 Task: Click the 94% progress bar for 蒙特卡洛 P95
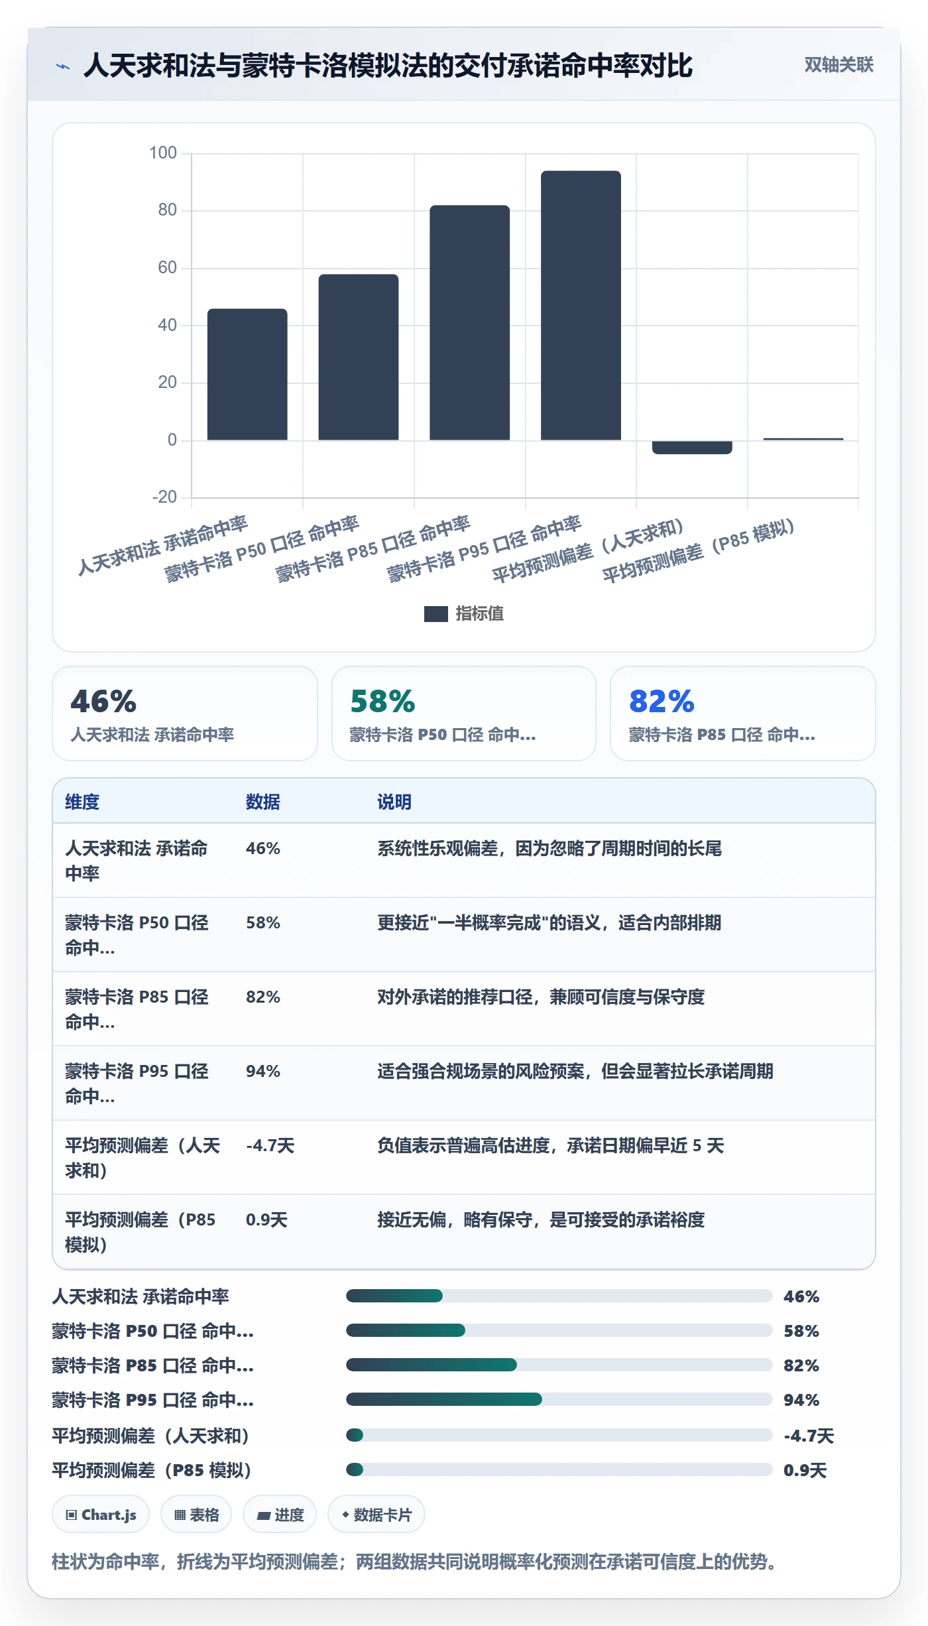(559, 1399)
